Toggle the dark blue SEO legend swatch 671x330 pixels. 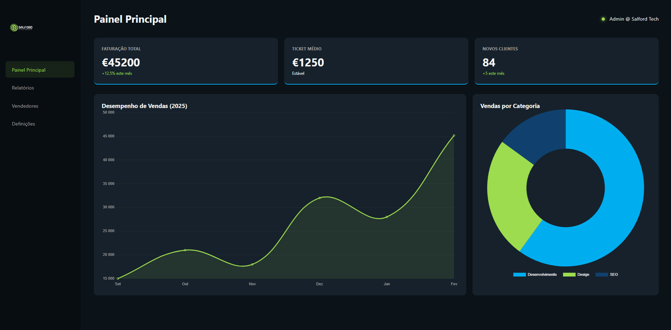tap(601, 275)
